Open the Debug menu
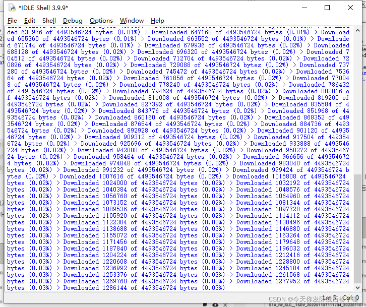Screen dimensions: 366x307 73,21
